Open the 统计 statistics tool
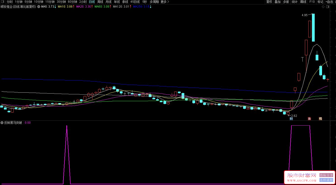The height and width of the screenshot is (185, 336). click(295, 2)
